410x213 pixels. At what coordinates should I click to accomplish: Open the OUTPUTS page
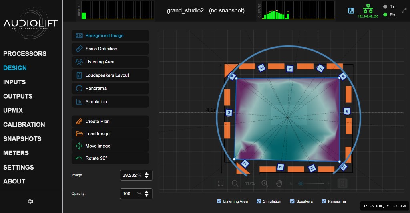pos(18,96)
